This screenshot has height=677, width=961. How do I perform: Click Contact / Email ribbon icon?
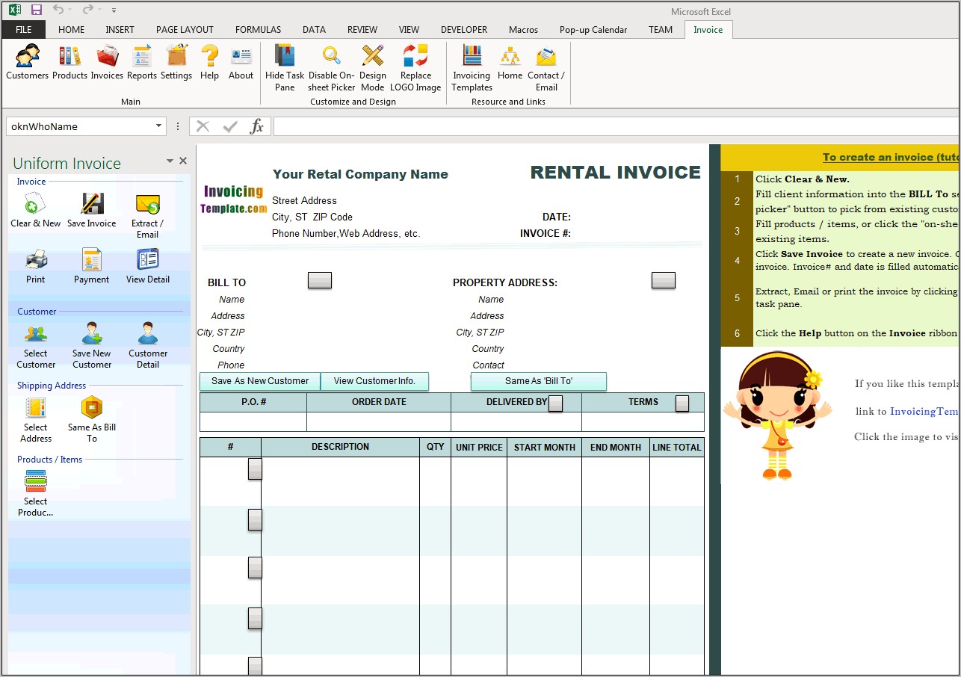[546, 68]
